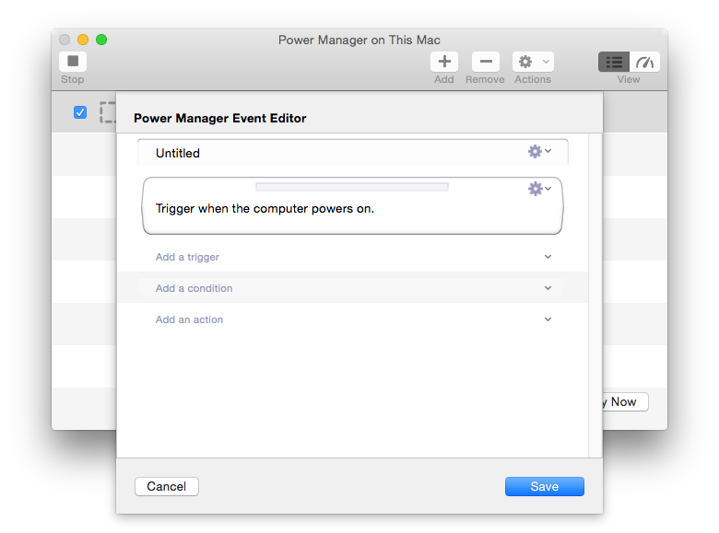Add a new event with the plus button

(444, 62)
